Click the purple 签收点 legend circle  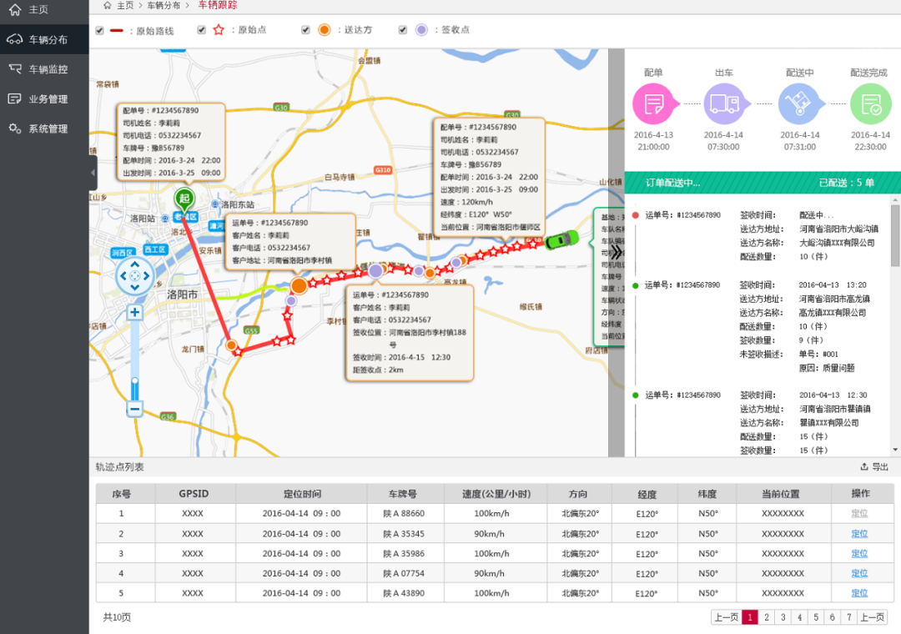click(422, 30)
